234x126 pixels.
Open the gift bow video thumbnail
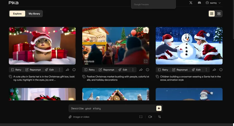42,94
